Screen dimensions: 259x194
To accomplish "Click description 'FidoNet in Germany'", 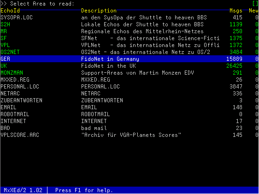I will point(110,59).
